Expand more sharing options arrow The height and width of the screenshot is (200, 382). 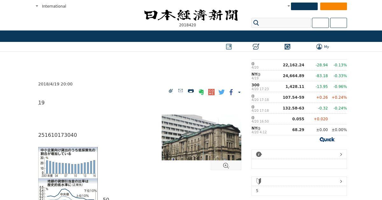[239, 92]
